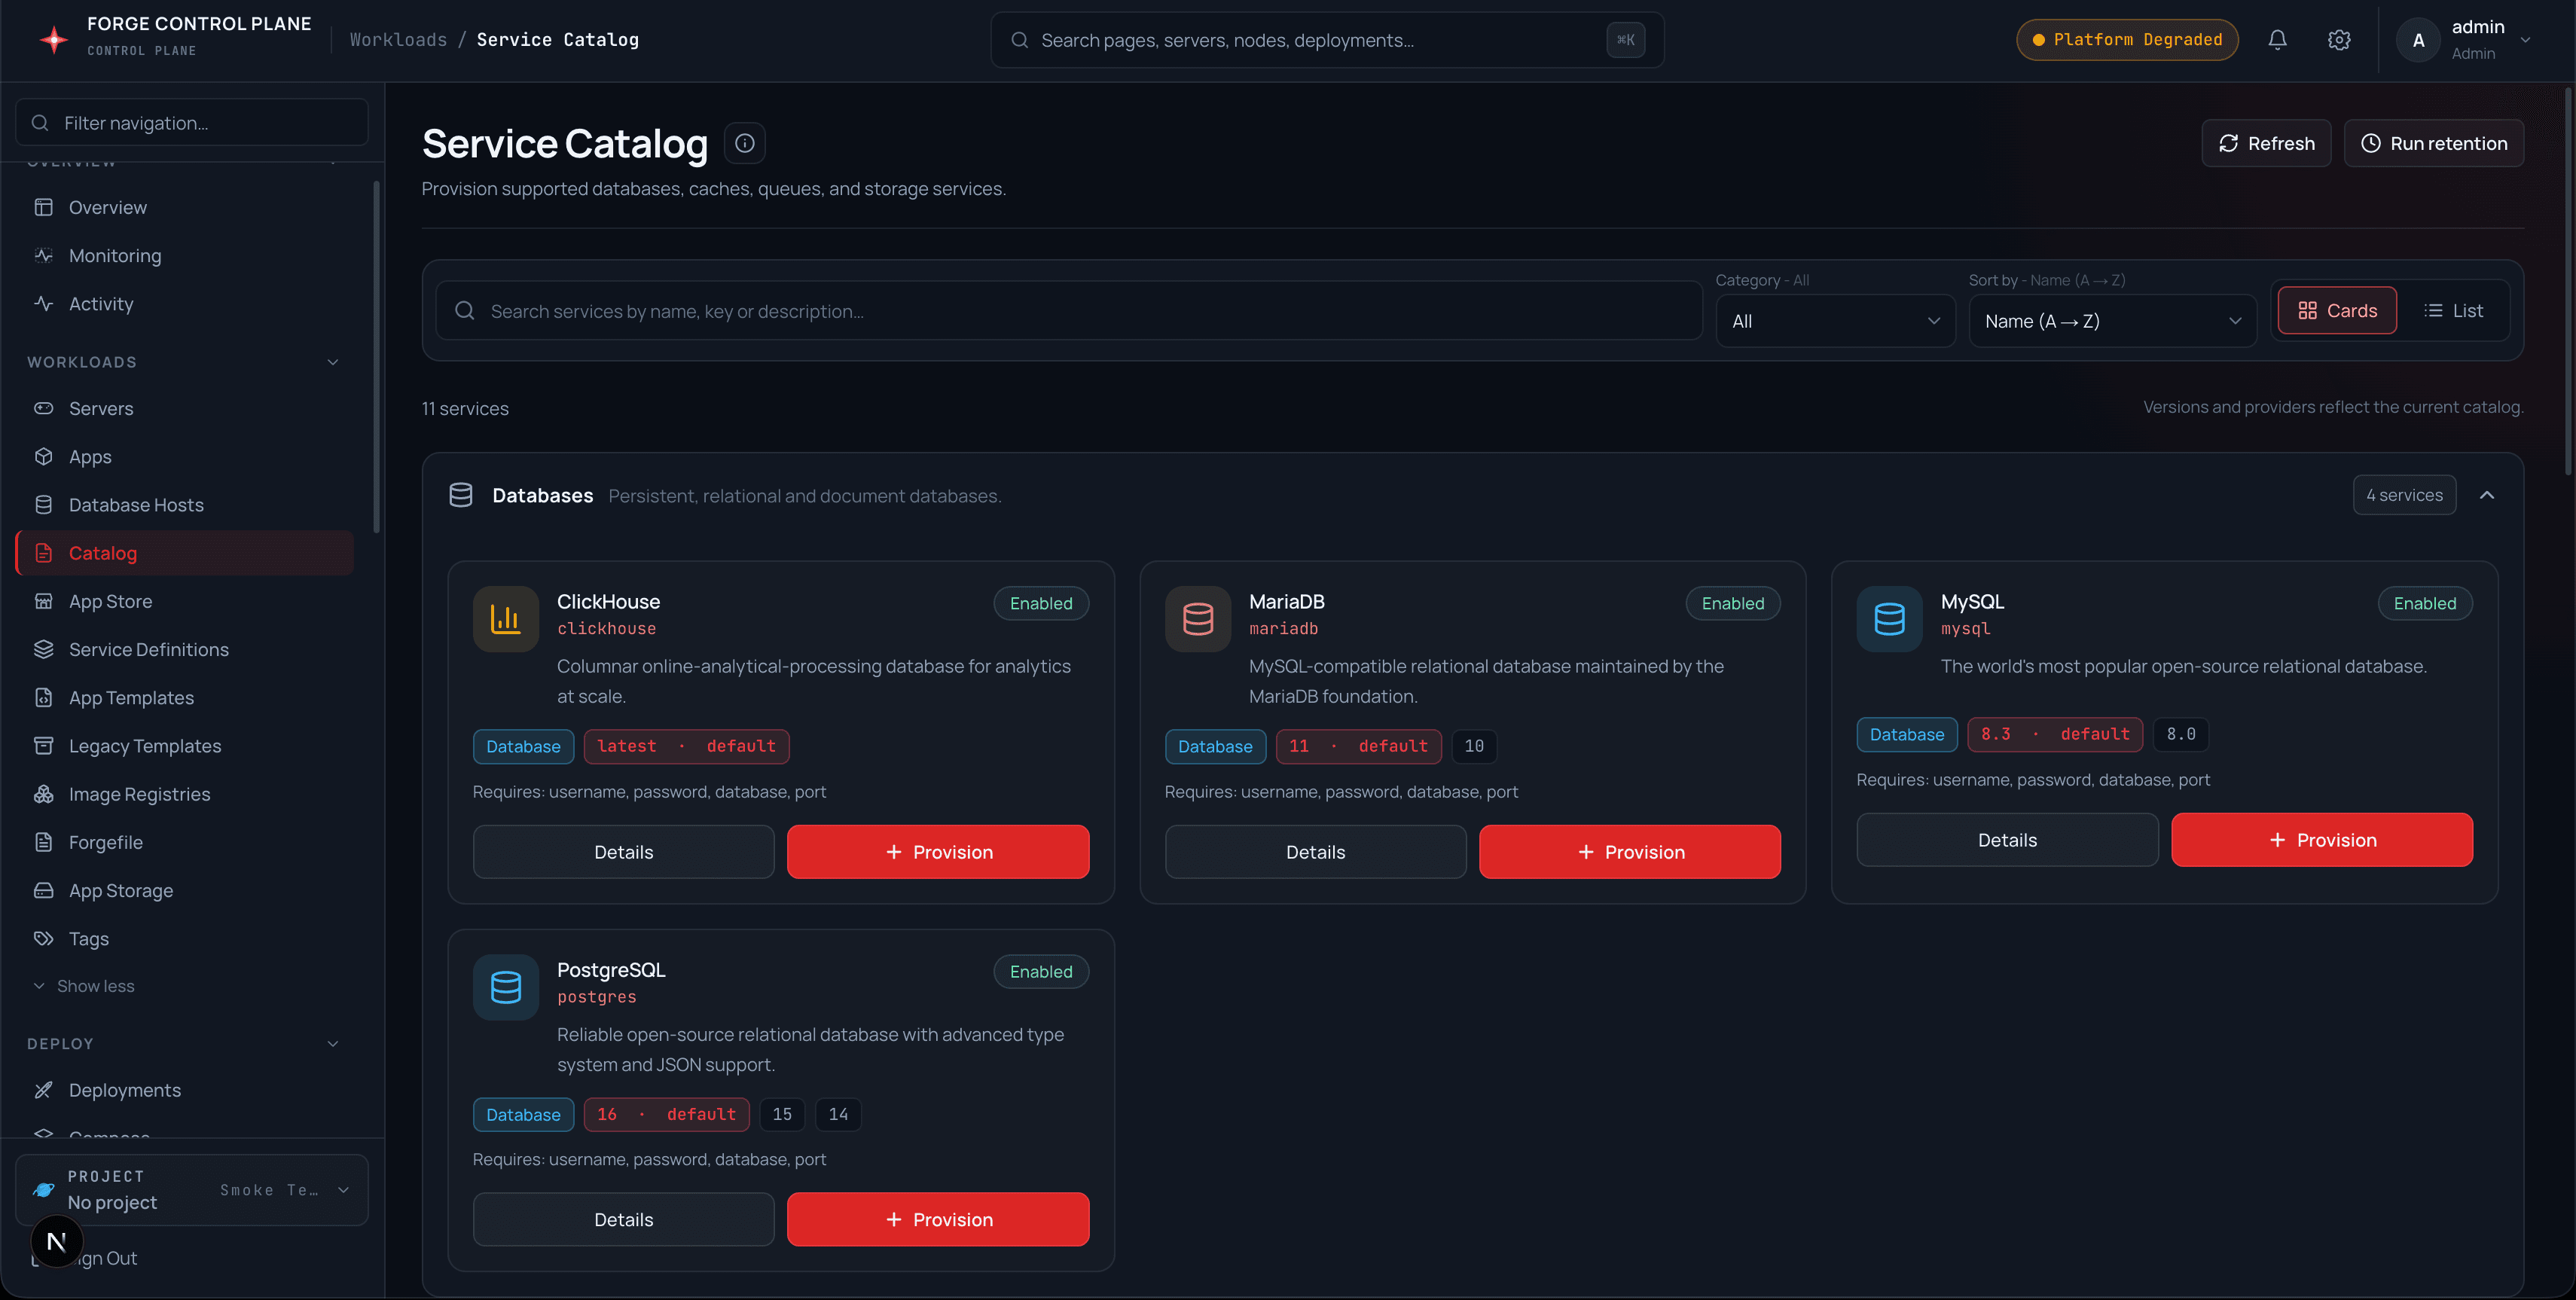The image size is (2576, 1300).
Task: Switch to List view
Action: [x=2453, y=311]
